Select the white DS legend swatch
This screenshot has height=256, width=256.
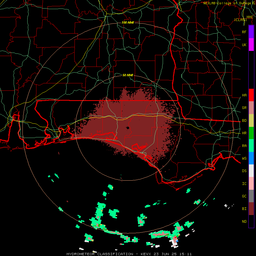(x=251, y=171)
